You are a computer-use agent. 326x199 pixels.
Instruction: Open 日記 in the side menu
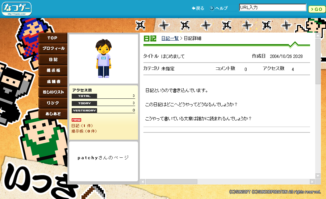point(53,60)
